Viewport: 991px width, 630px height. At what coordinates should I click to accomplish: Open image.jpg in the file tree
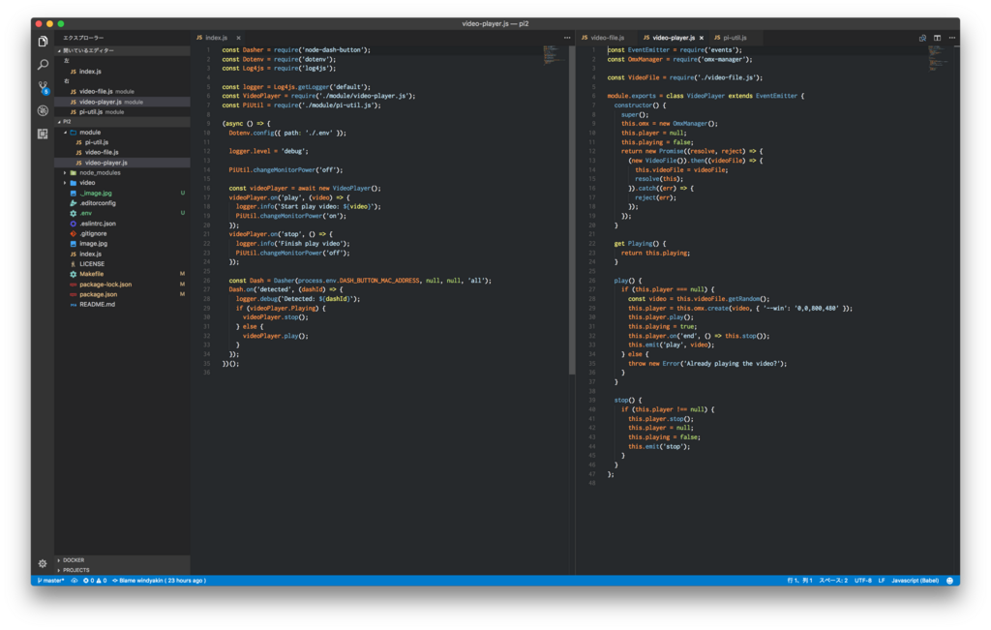(122, 243)
